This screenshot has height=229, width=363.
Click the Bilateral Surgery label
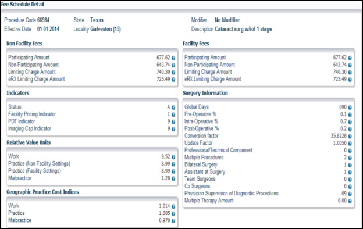point(201,164)
